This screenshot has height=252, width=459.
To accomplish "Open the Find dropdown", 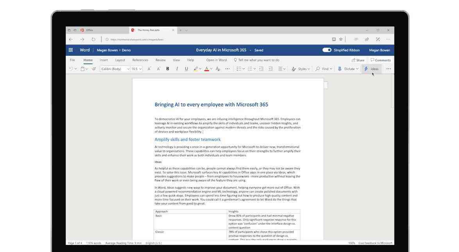I will click(x=324, y=69).
